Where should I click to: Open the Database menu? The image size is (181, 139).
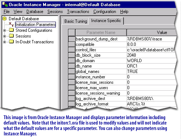[x=35, y=12]
